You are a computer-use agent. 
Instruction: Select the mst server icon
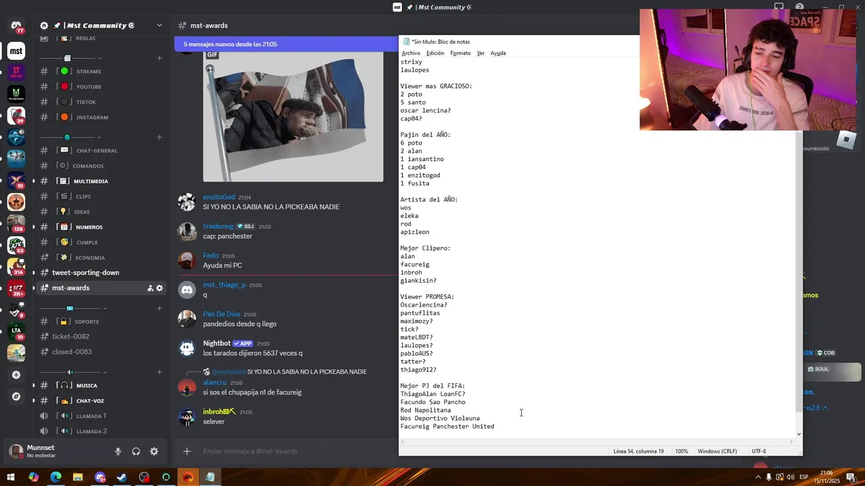(x=16, y=51)
